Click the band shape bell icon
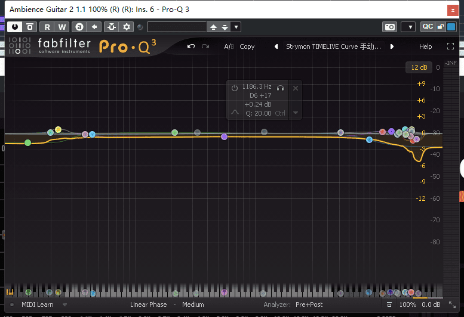The width and height of the screenshot is (464, 317). 235,113
